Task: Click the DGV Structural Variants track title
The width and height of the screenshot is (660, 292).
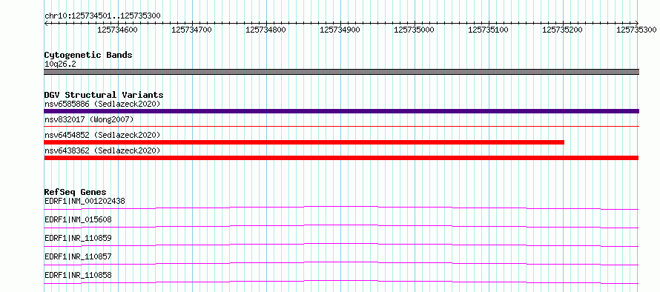Action: coord(104,95)
